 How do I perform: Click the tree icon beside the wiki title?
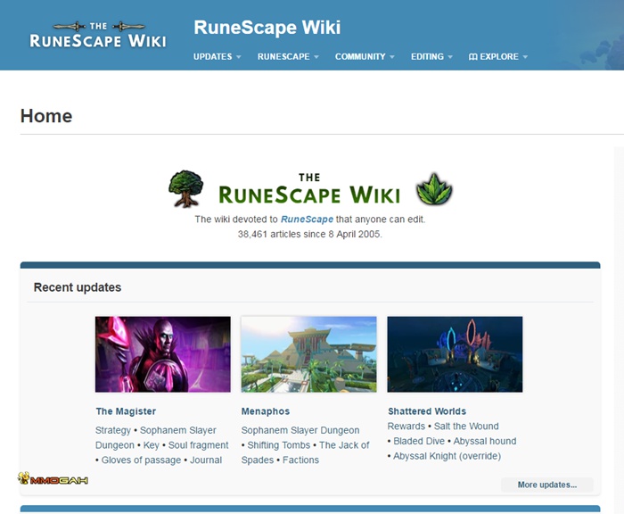click(x=185, y=189)
